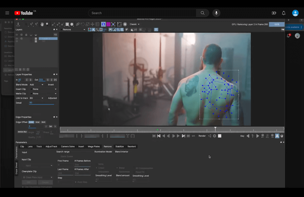Click the dashed-square Area Brush icon
This screenshot has height=197, width=304.
point(119,24)
